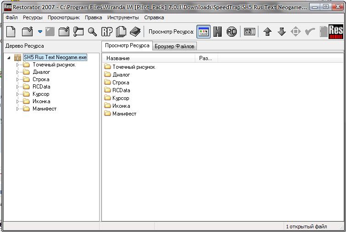Image resolution: width=346 pixels, height=232 pixels.
Task: Switch to the Броузер Файлов tab
Action: click(x=174, y=46)
